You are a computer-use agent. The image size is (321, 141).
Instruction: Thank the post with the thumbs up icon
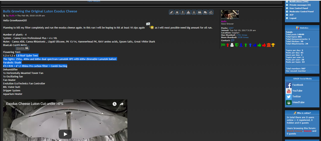(x=211, y=12)
